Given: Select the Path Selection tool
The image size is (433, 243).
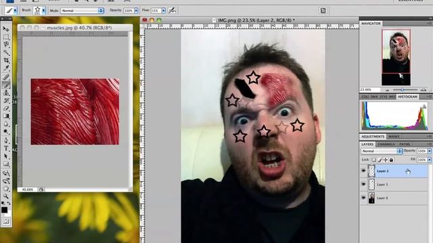Looking at the screenshot, I should pyautogui.click(x=6, y=156).
